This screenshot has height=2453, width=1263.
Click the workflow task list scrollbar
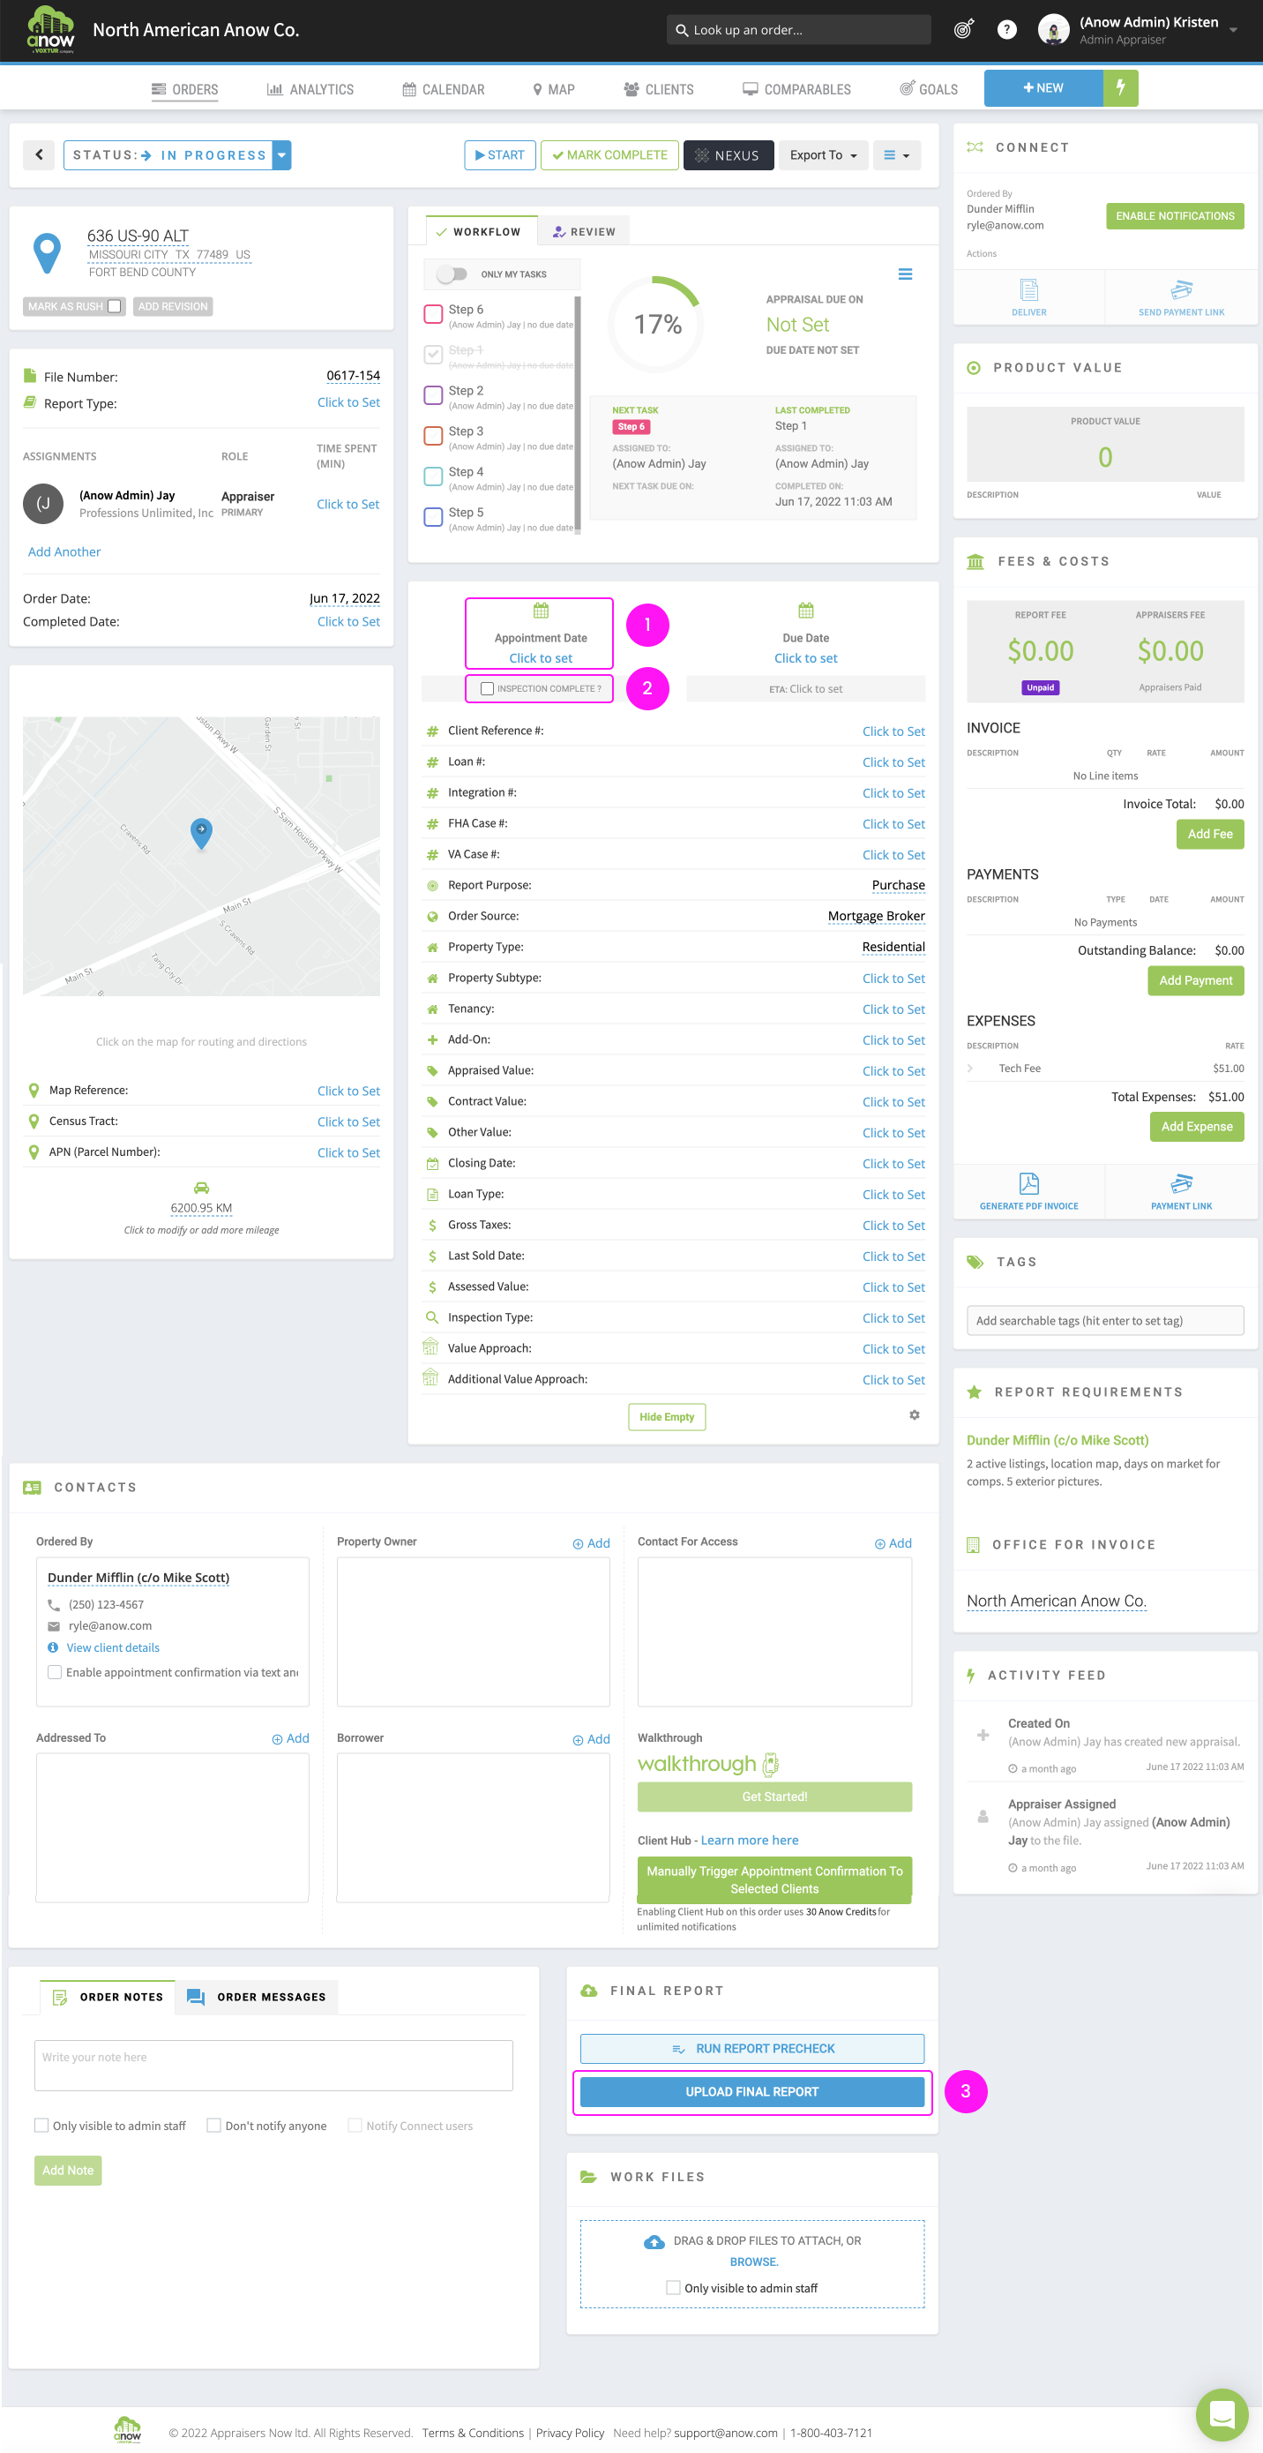coord(578,416)
